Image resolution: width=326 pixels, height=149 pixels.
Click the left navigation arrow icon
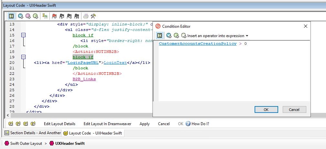(x=26, y=124)
